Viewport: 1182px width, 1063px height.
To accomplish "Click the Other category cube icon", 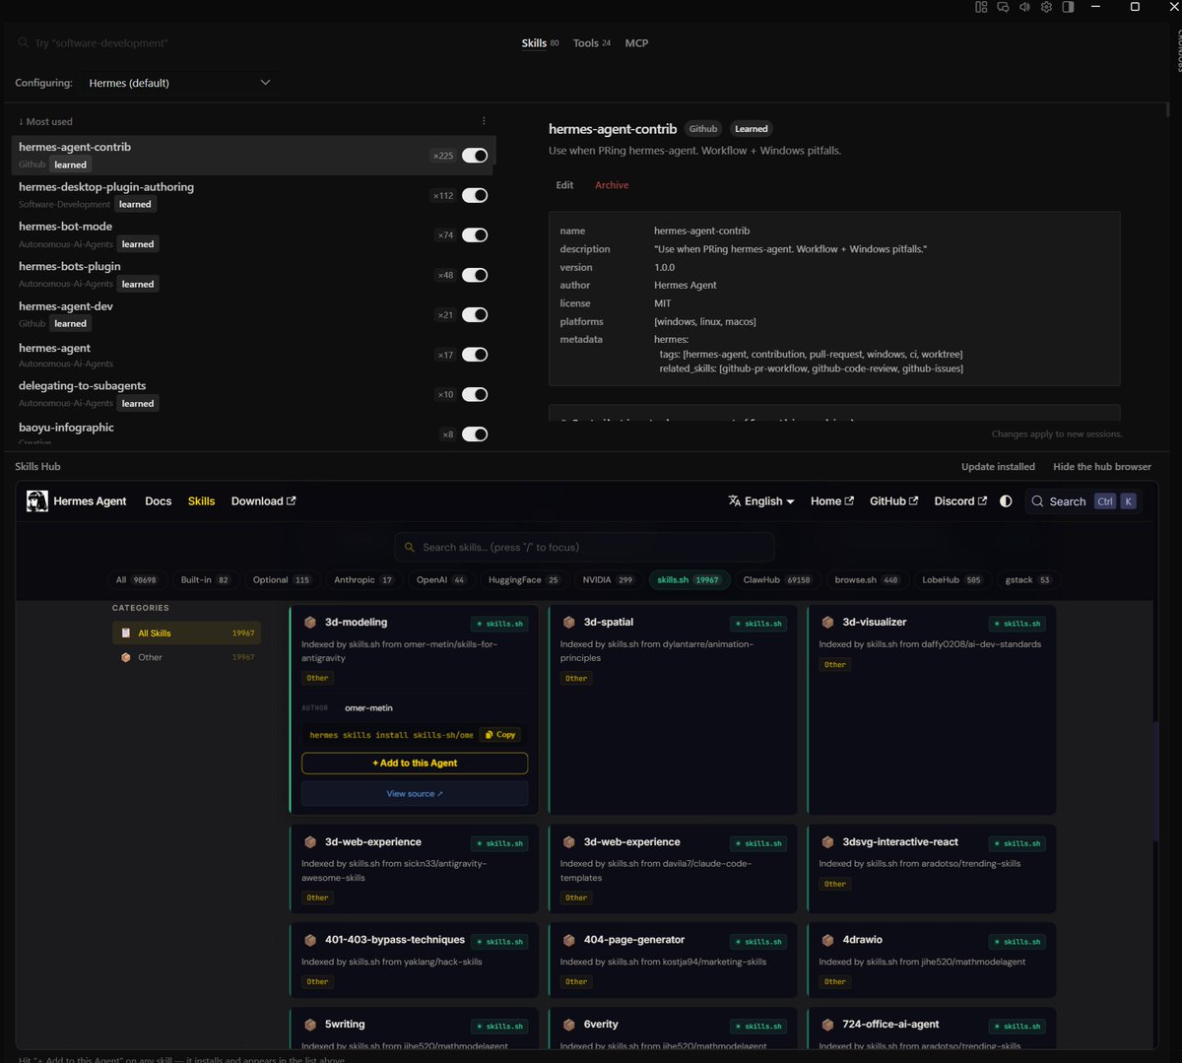I will tap(126, 657).
